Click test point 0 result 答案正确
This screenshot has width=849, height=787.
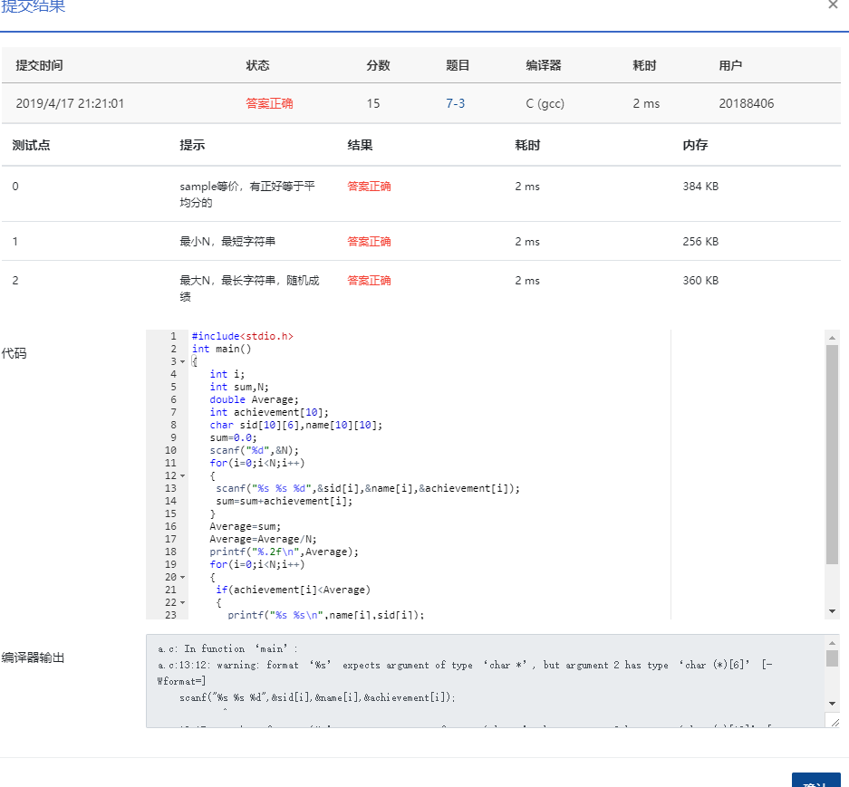tap(370, 187)
